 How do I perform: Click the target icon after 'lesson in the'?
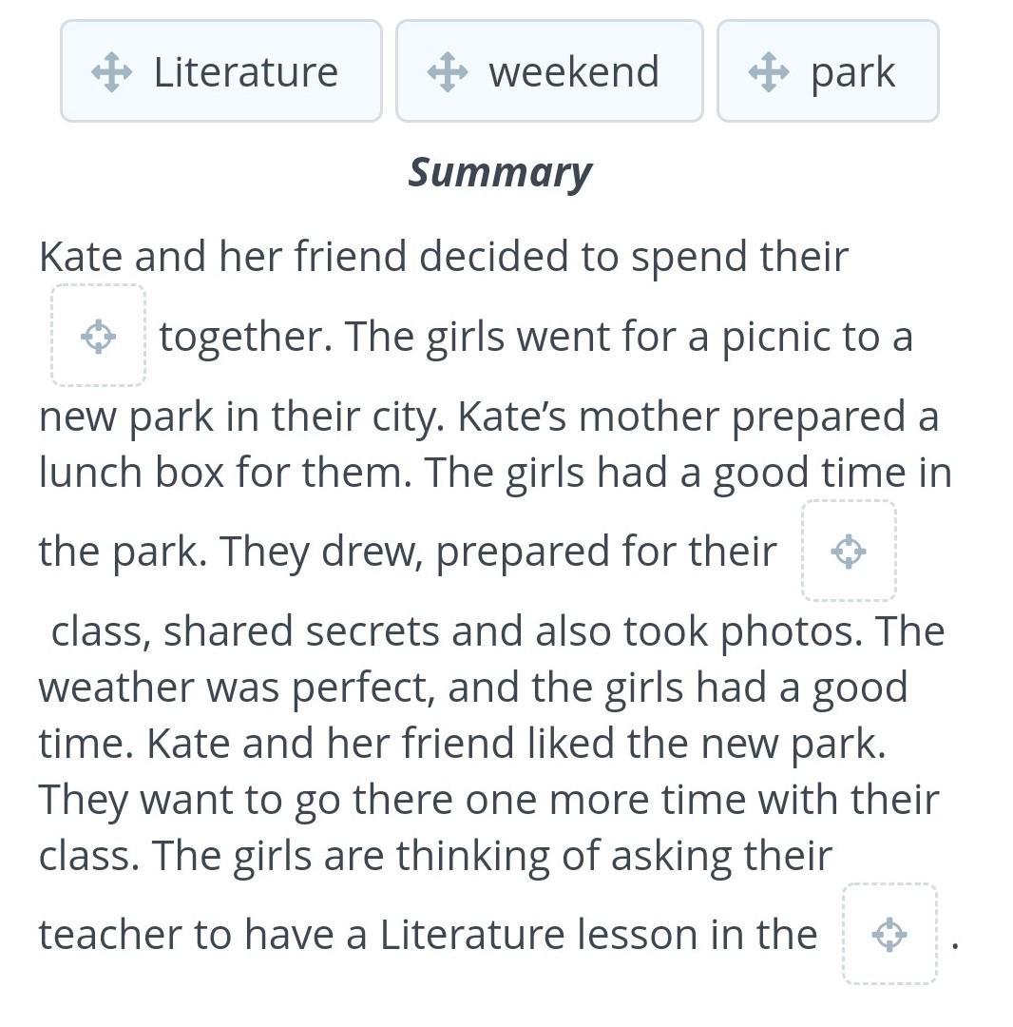pos(889,935)
